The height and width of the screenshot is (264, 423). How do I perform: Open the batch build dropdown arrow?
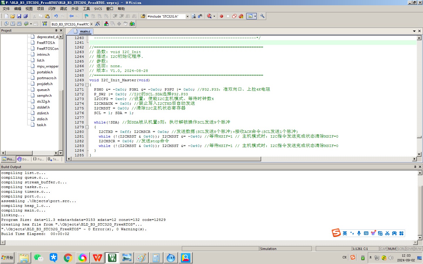tap(31, 24)
